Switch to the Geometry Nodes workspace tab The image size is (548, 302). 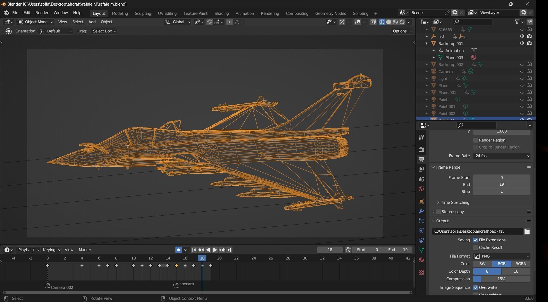pyautogui.click(x=330, y=13)
